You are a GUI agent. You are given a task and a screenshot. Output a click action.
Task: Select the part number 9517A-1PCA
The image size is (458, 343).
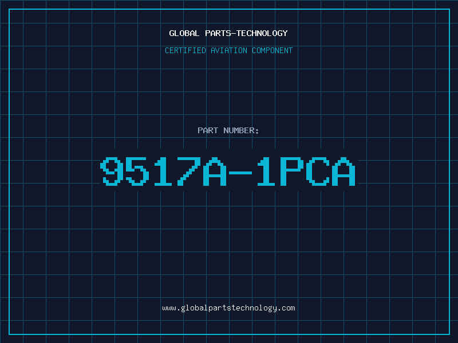pos(228,171)
